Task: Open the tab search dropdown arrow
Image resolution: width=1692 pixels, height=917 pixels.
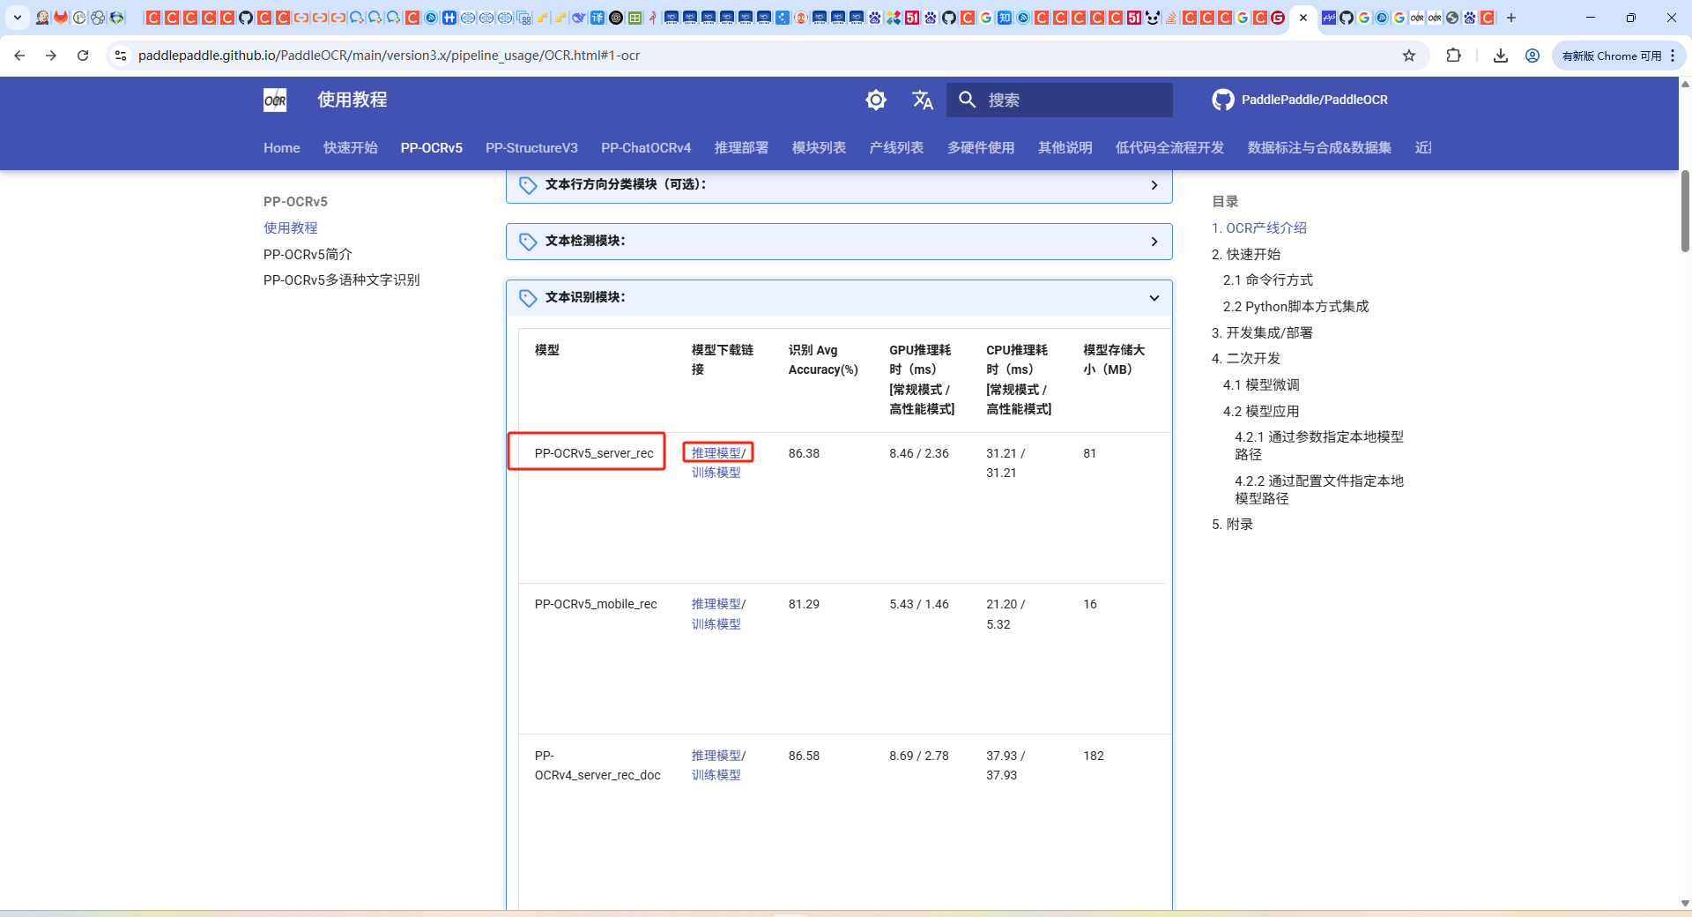Action: tap(18, 18)
